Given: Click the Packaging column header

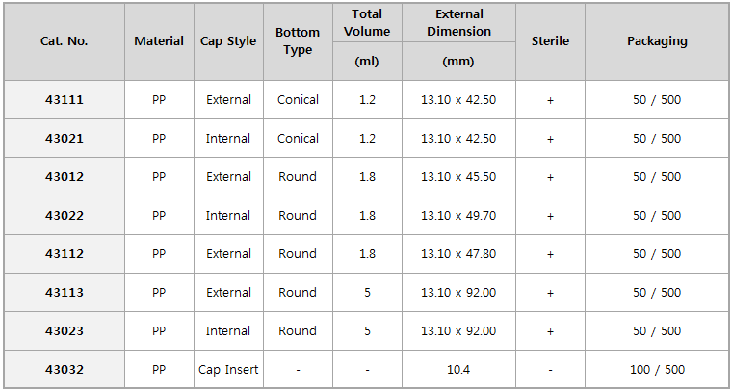Looking at the screenshot, I should pos(657,41).
